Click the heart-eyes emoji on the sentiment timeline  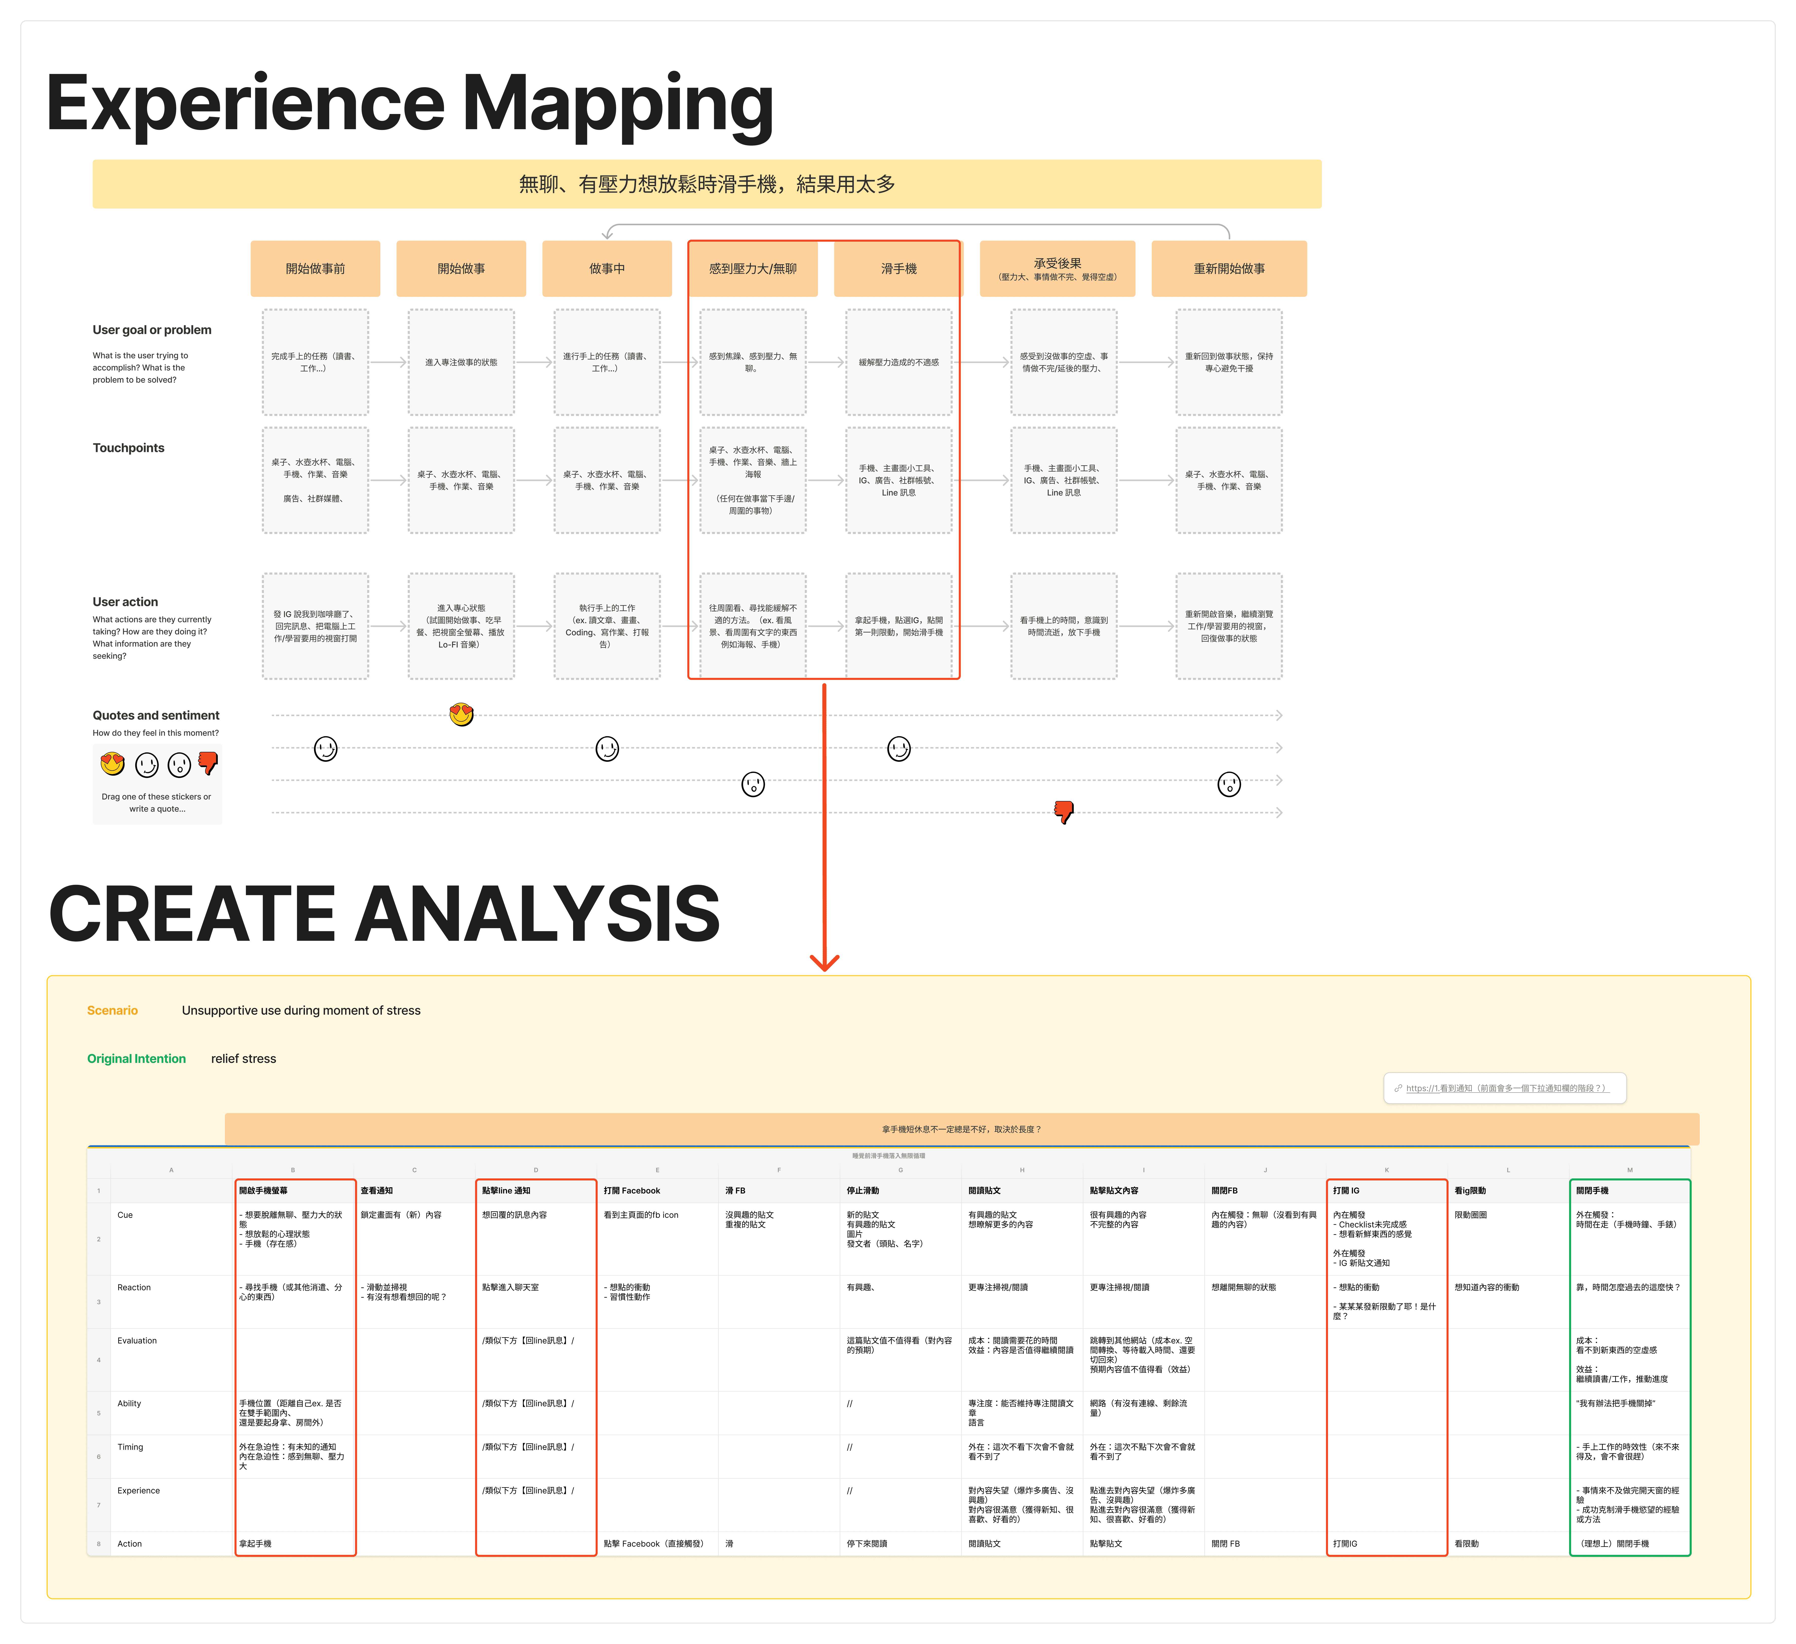point(461,715)
